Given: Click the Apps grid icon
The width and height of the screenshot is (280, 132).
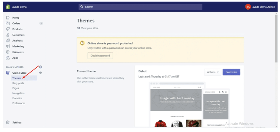Looking at the screenshot, I should 8,58.
